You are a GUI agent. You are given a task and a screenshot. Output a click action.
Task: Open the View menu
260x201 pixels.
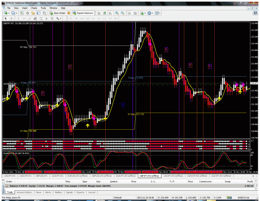point(16,8)
